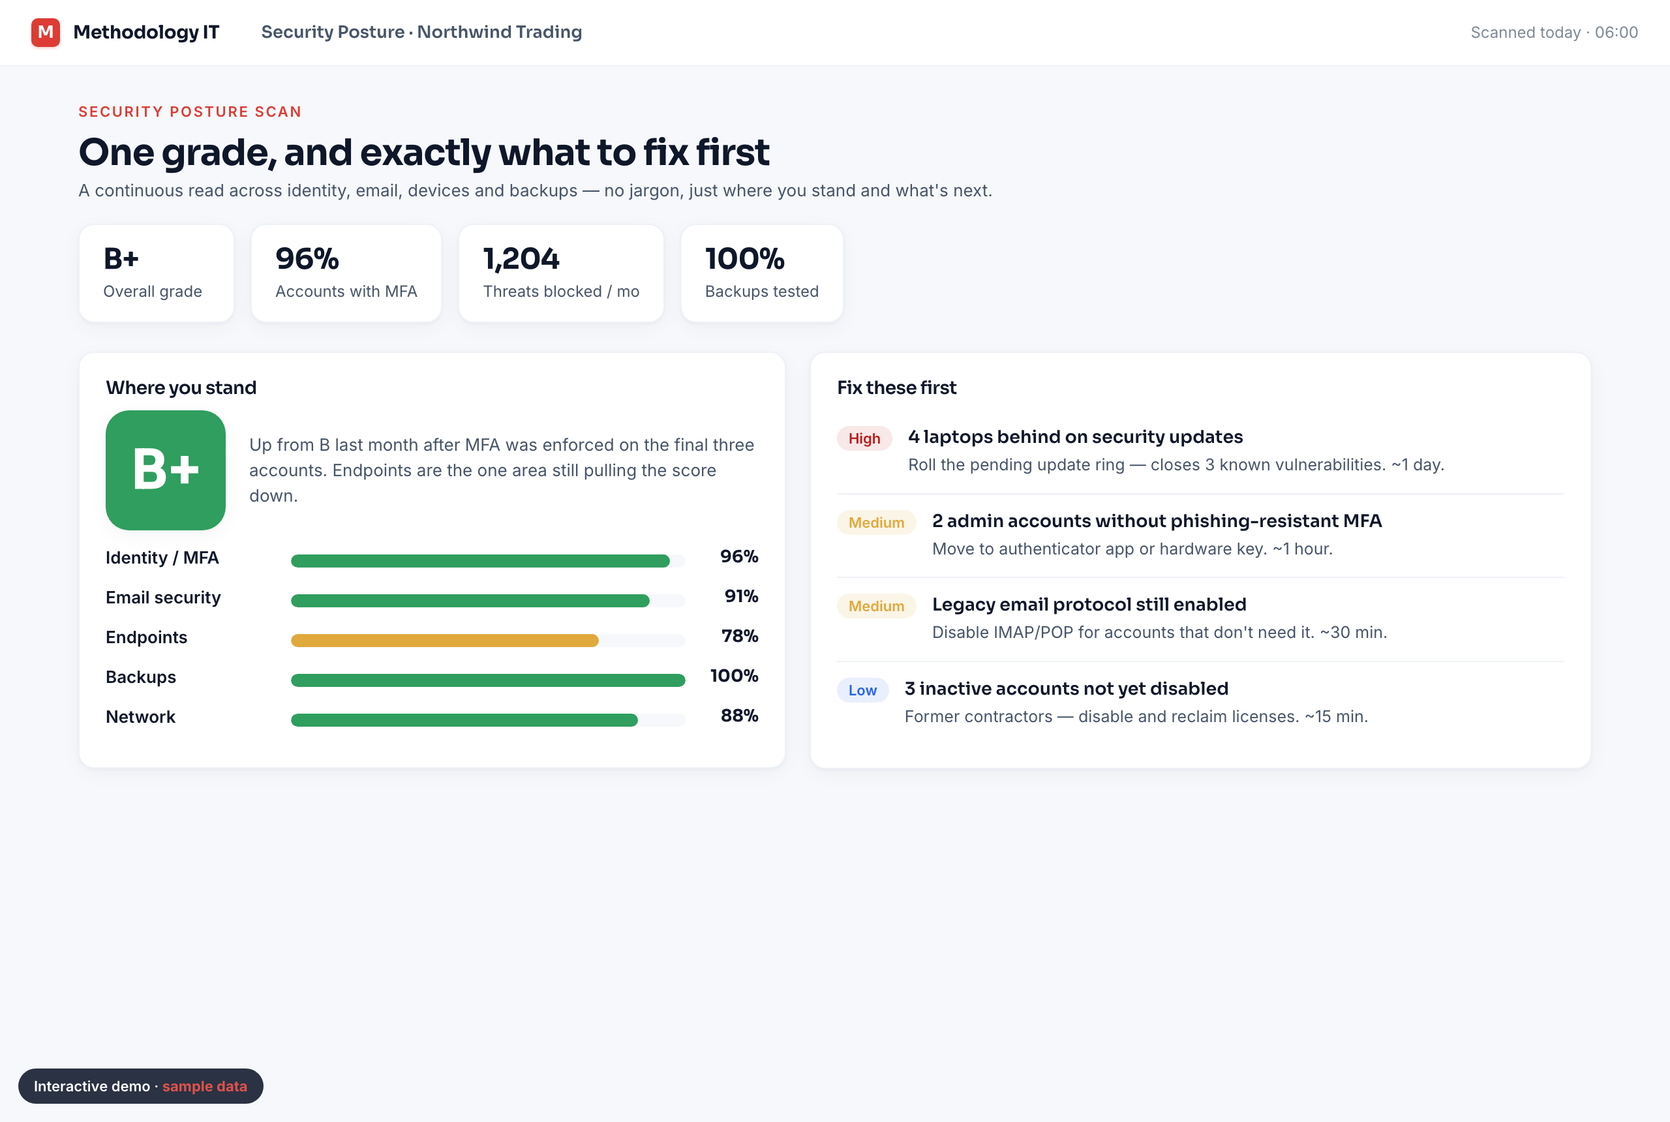The image size is (1670, 1122).
Task: Click the red Methodology IT logo icon
Action: pos(45,32)
